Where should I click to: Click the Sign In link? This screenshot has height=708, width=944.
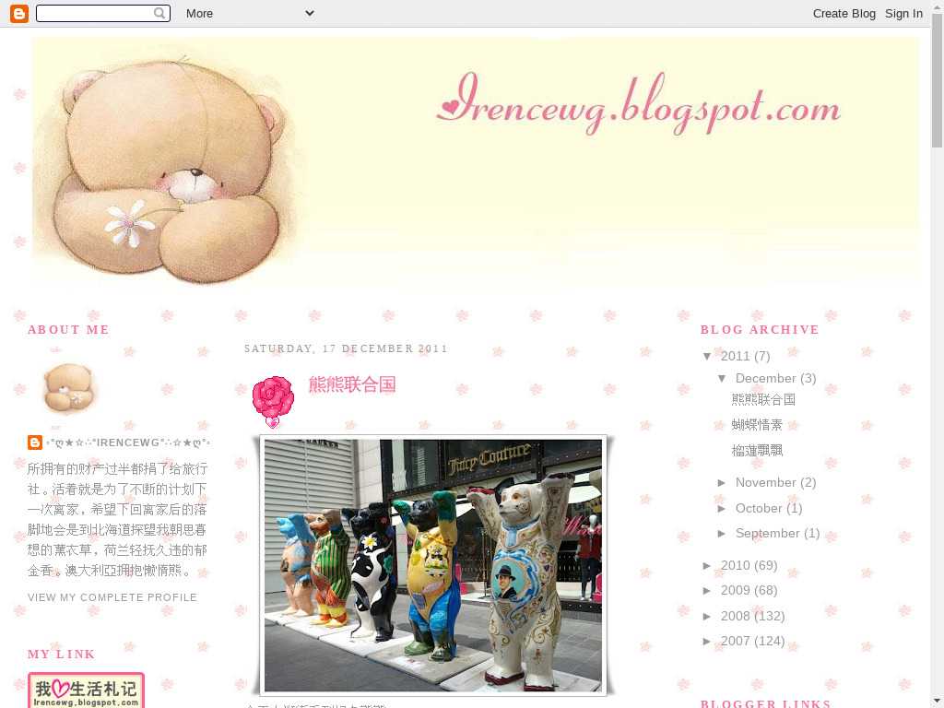(x=903, y=13)
